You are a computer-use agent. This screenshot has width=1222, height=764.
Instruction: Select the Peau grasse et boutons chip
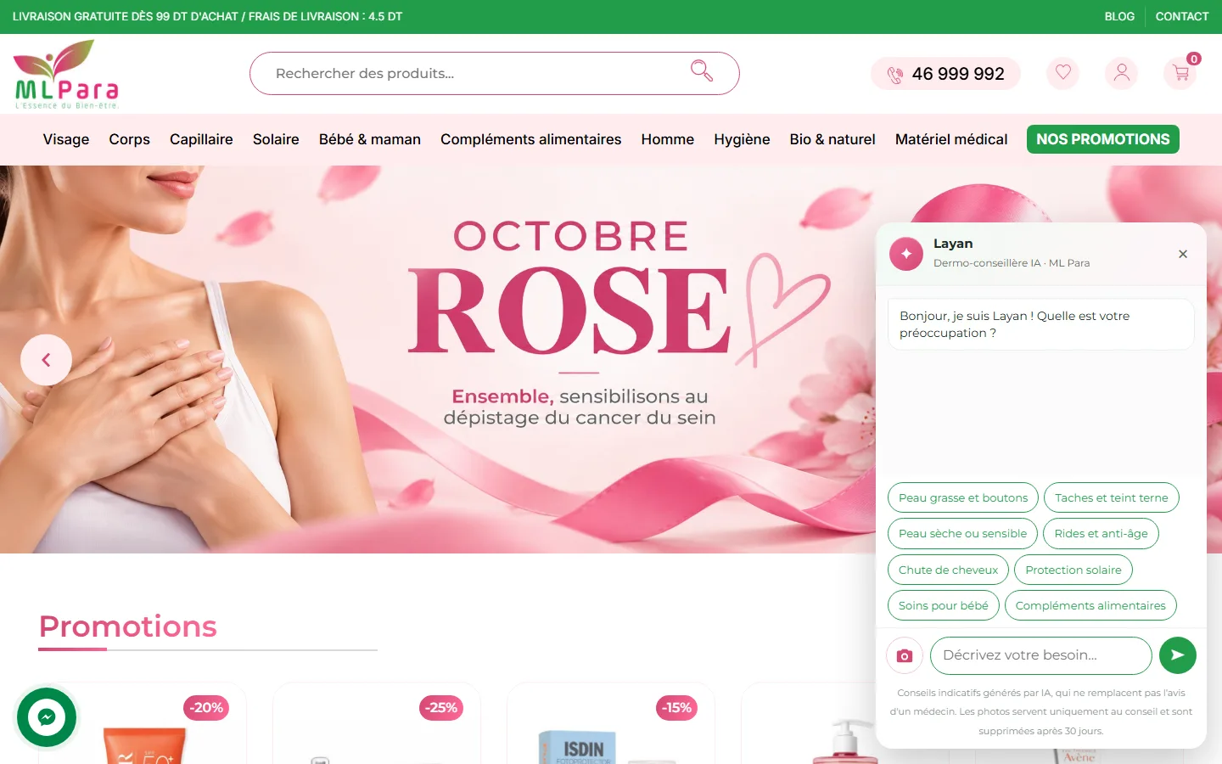[x=963, y=497]
